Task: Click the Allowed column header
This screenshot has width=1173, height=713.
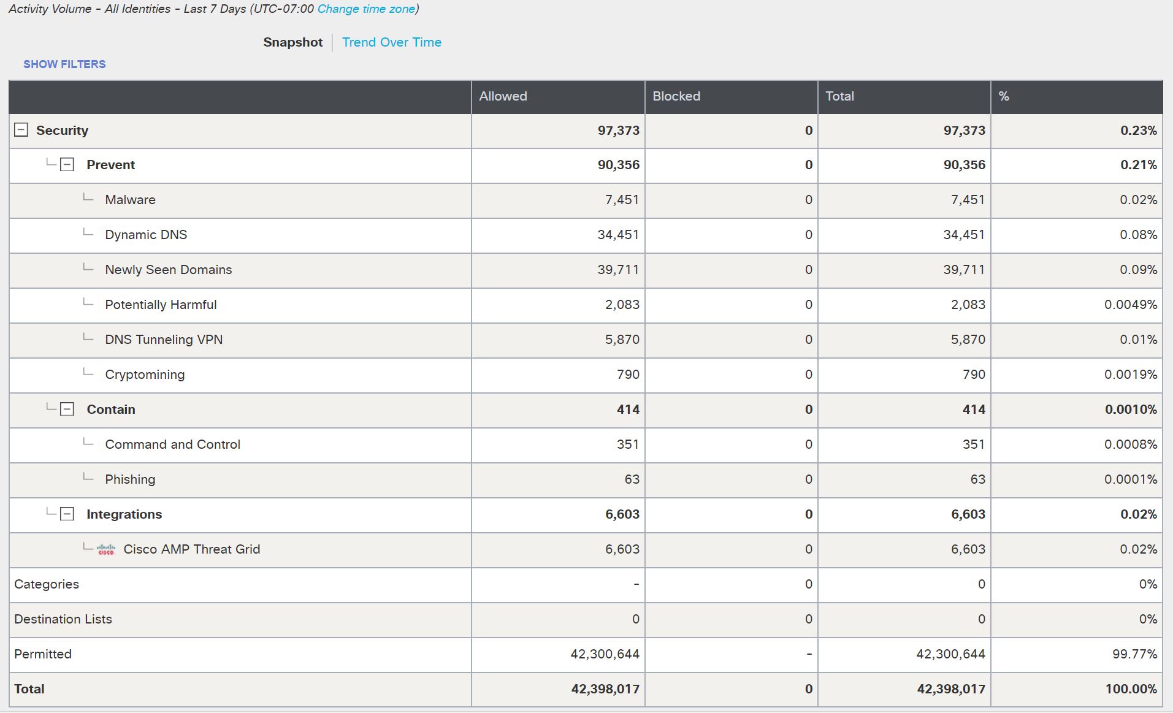Action: pos(503,96)
